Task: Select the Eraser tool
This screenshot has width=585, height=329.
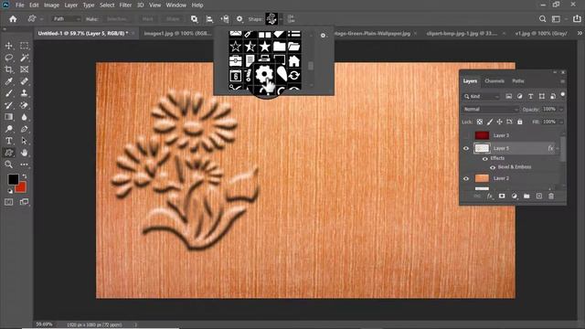Action: pos(25,105)
